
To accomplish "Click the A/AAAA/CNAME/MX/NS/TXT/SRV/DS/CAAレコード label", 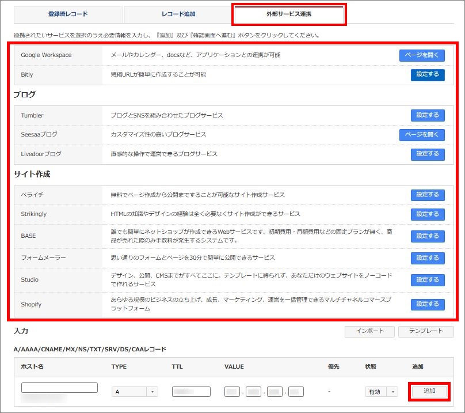I will (x=90, y=350).
